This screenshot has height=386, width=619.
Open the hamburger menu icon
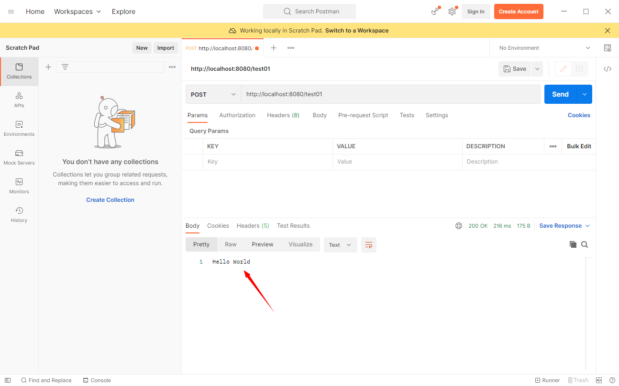[11, 11]
